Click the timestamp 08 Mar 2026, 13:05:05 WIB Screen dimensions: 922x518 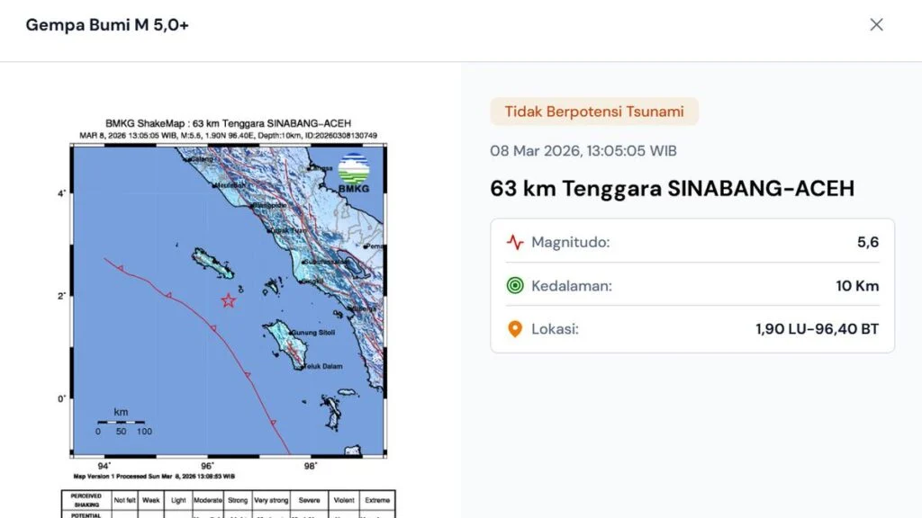[583, 151]
